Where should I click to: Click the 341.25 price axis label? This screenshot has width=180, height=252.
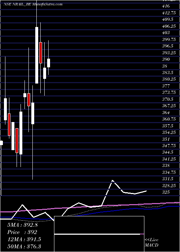[169, 159]
